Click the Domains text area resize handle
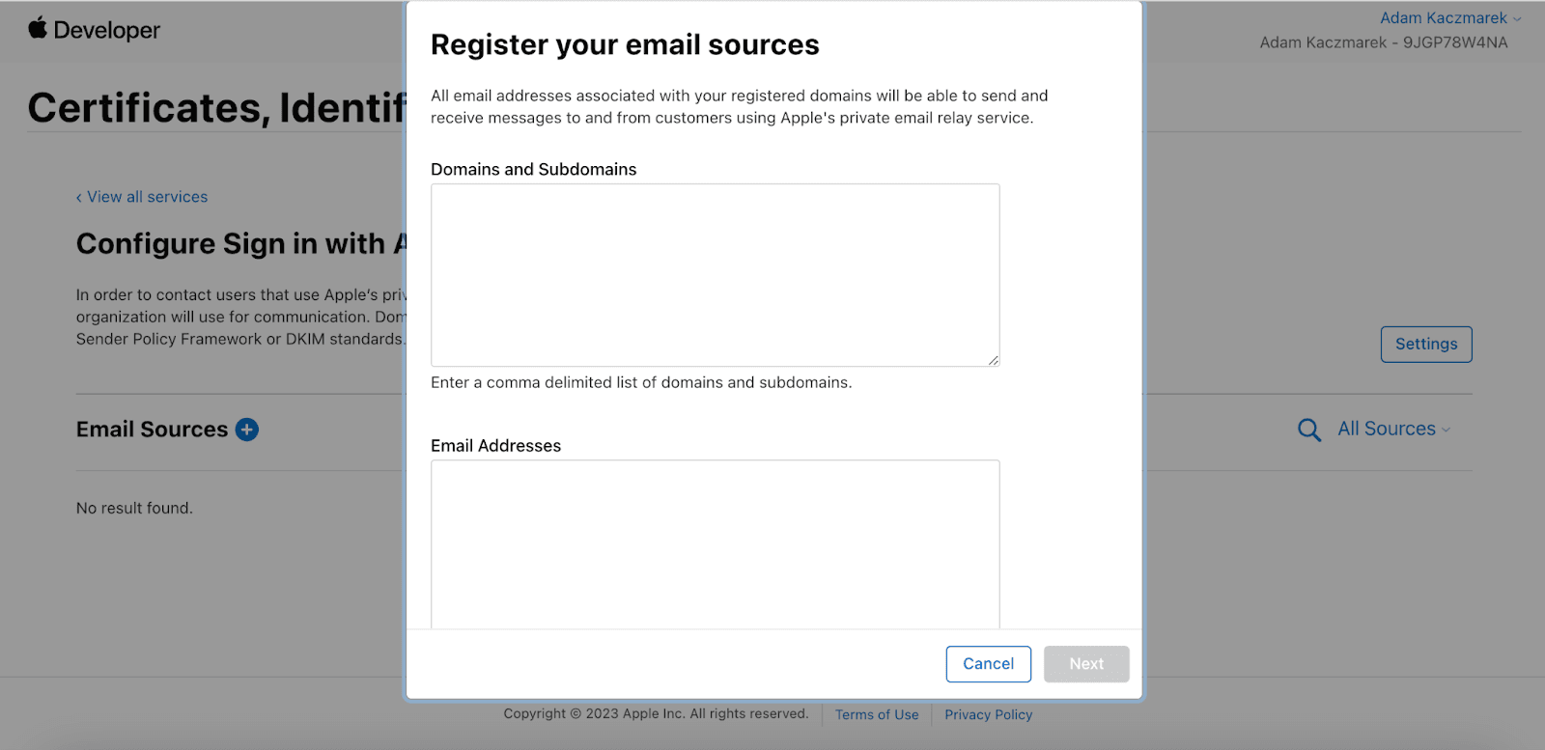 pos(993,360)
